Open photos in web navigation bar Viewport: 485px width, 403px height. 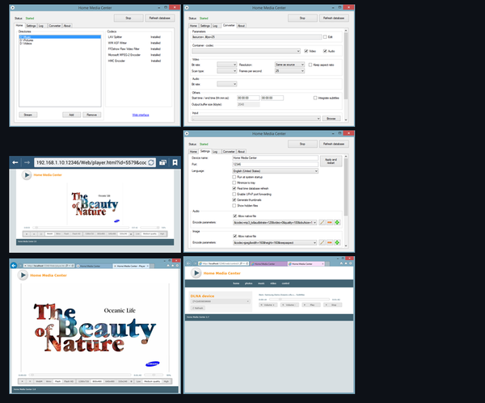pos(248,283)
